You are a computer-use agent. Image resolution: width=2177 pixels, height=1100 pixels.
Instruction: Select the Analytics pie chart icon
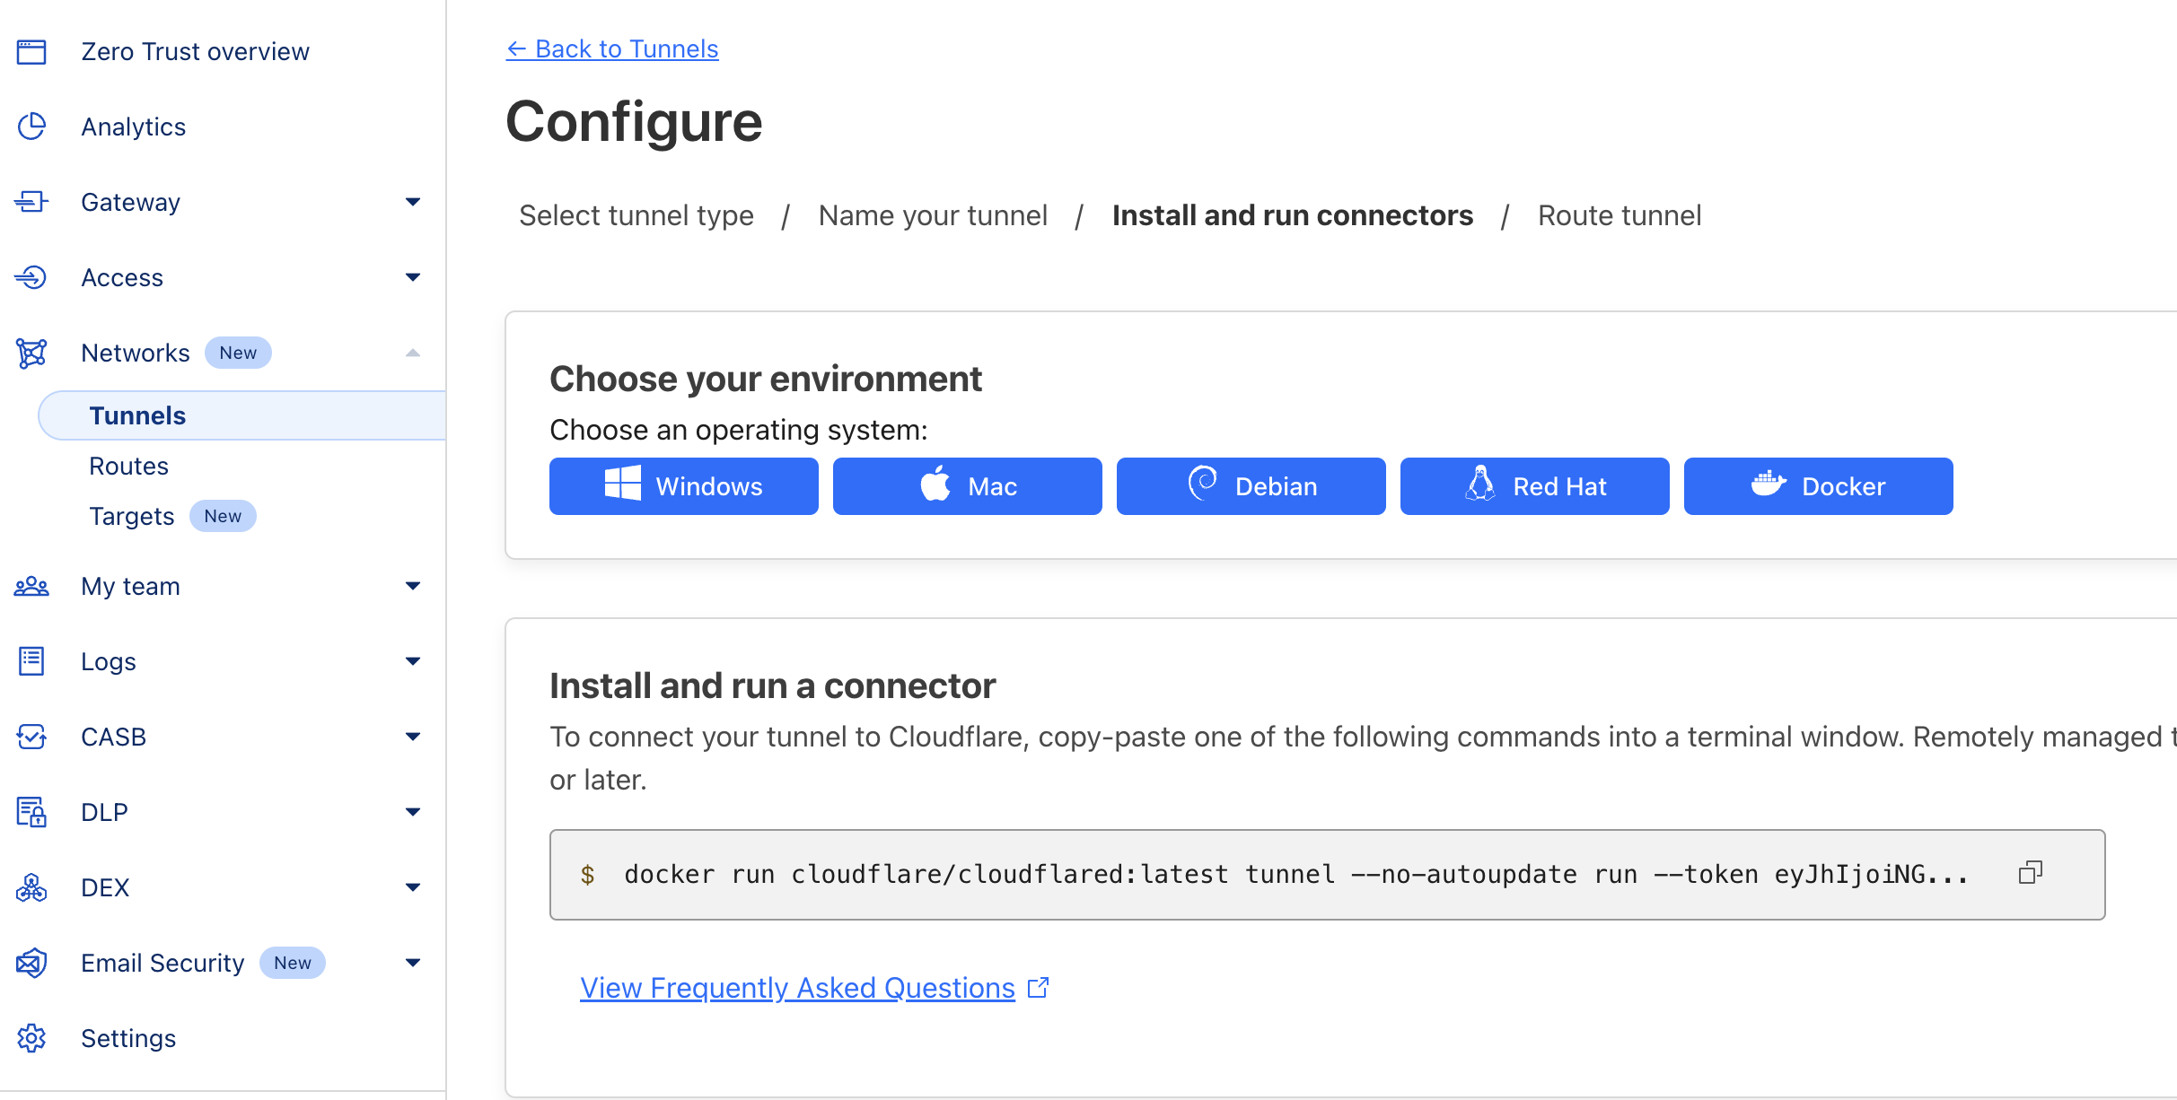(x=32, y=127)
